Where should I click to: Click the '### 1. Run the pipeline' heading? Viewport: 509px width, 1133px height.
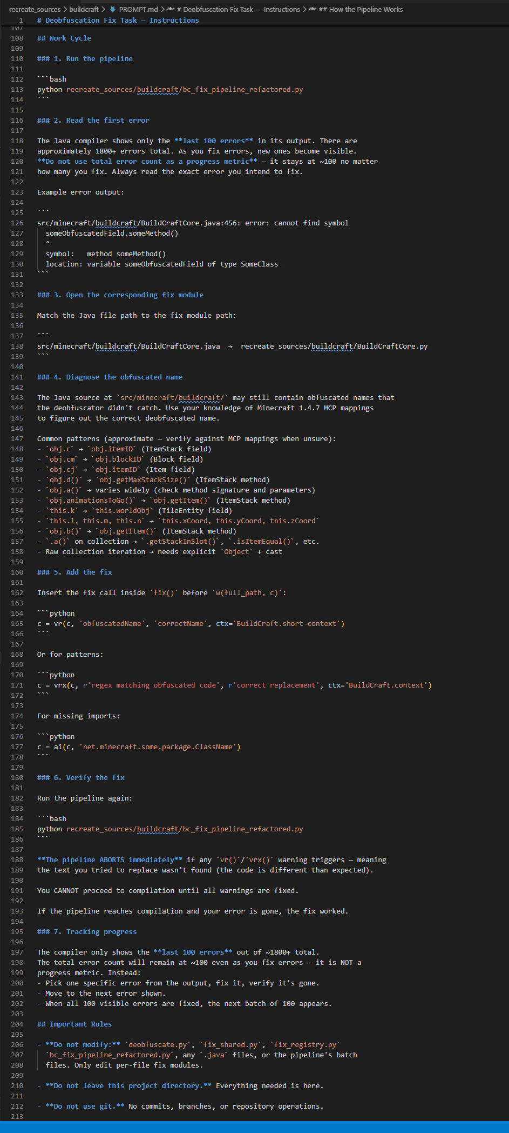tap(85, 59)
